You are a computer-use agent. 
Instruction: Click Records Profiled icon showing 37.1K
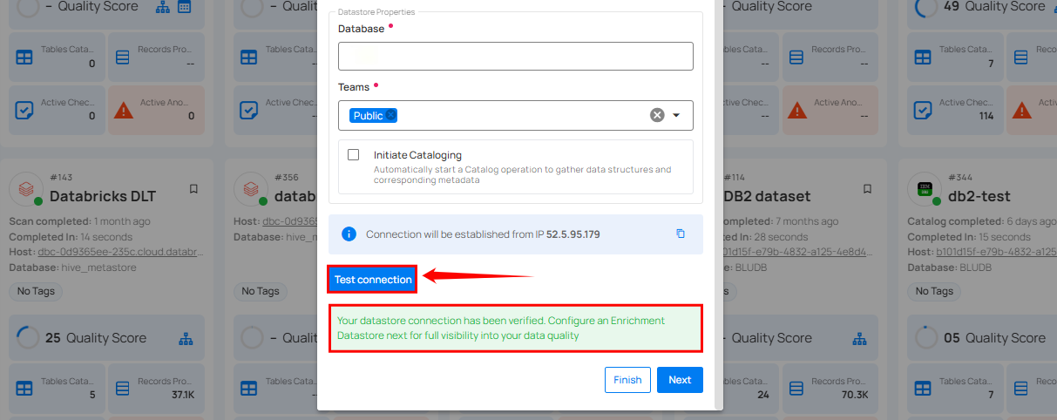[123, 388]
